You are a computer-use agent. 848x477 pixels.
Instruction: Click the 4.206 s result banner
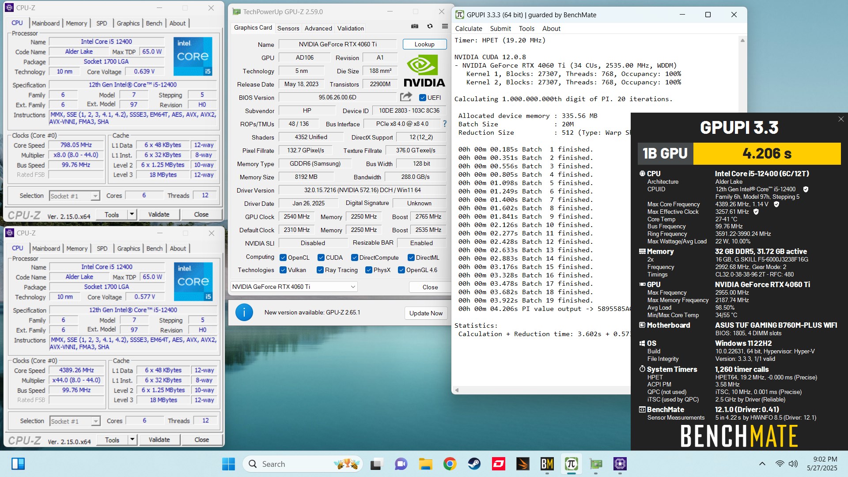[x=767, y=153]
